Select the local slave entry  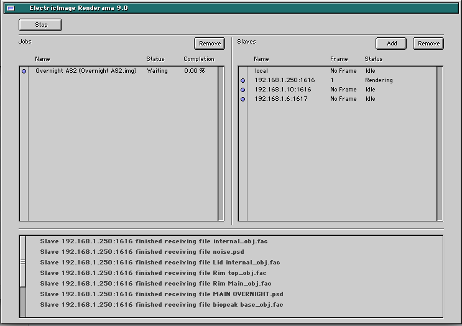pos(261,71)
